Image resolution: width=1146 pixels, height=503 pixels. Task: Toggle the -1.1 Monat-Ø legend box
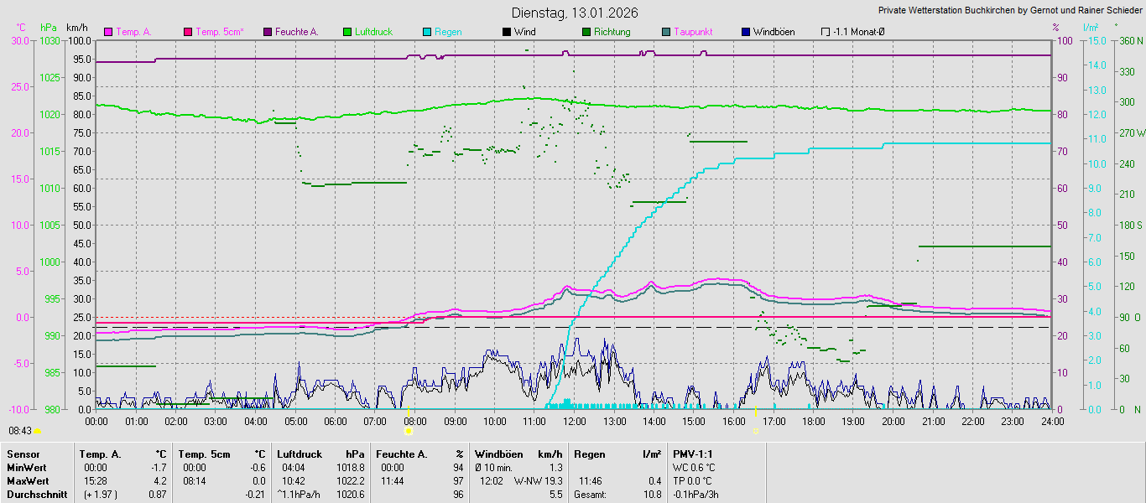pyautogui.click(x=826, y=32)
